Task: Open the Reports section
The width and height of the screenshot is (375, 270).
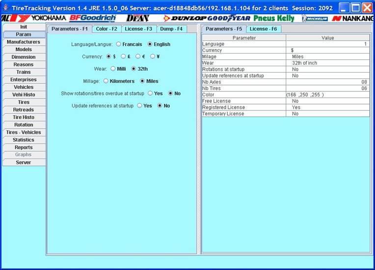Action: 24,147
